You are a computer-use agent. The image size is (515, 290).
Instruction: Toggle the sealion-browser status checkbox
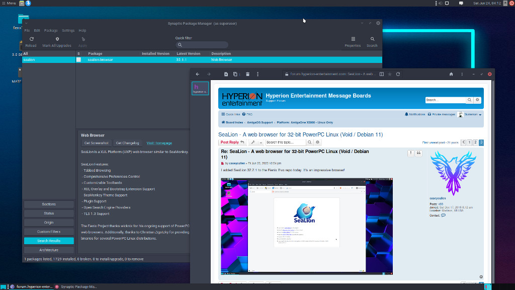[x=78, y=60]
